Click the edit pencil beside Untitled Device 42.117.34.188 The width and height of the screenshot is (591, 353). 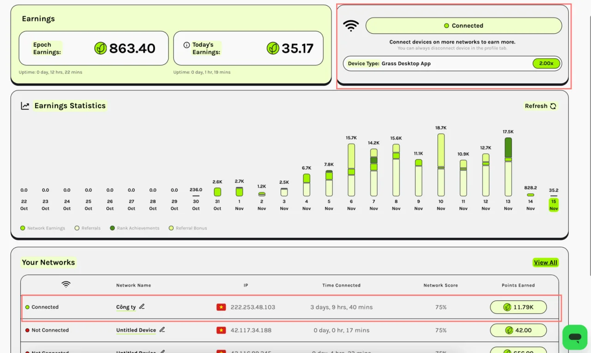[x=162, y=330]
